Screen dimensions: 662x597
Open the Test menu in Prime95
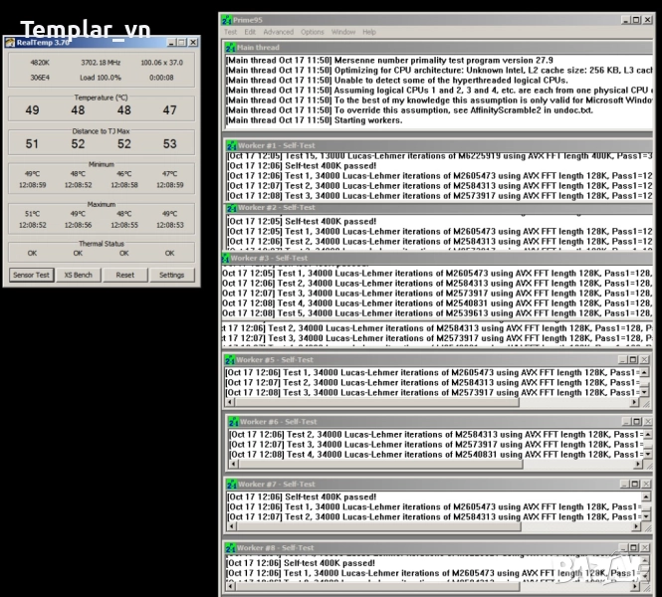231,32
